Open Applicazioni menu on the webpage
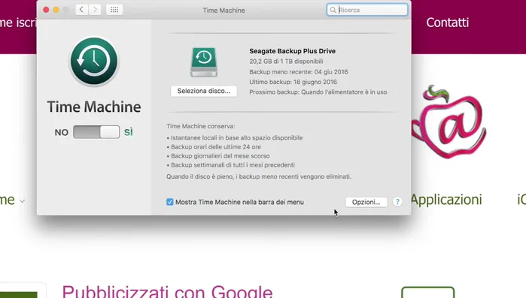Viewport: 526px width, 298px height. tap(446, 200)
